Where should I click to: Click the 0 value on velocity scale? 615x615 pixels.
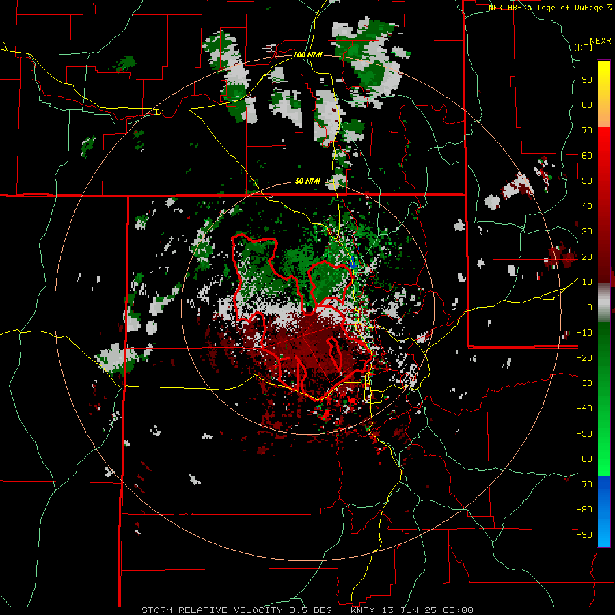pos(590,307)
